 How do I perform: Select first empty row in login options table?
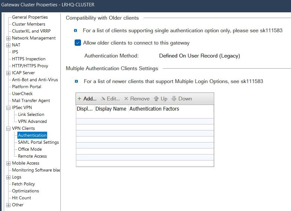[145, 115]
